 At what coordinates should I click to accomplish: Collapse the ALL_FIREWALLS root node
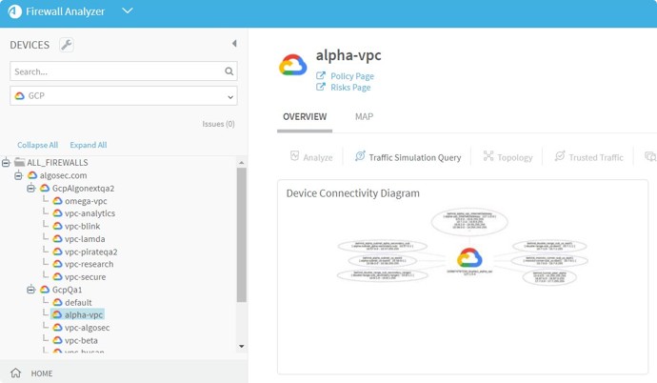pyautogui.click(x=6, y=163)
